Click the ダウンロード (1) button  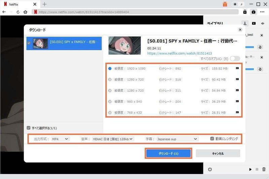pos(168,153)
